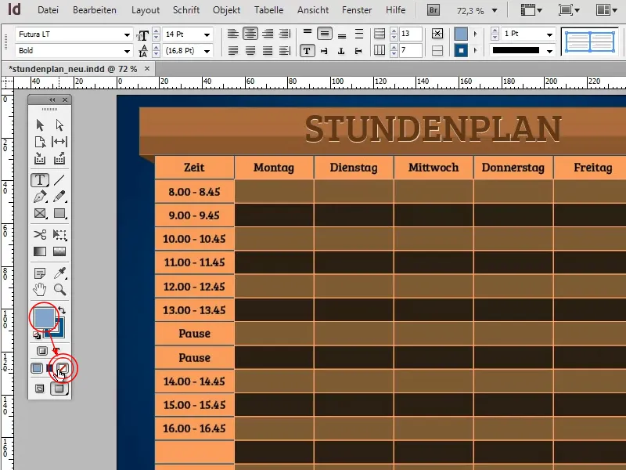Screen dimensions: 626x470
Task: Select the Rectangle tool
Action: pyautogui.click(x=59, y=213)
